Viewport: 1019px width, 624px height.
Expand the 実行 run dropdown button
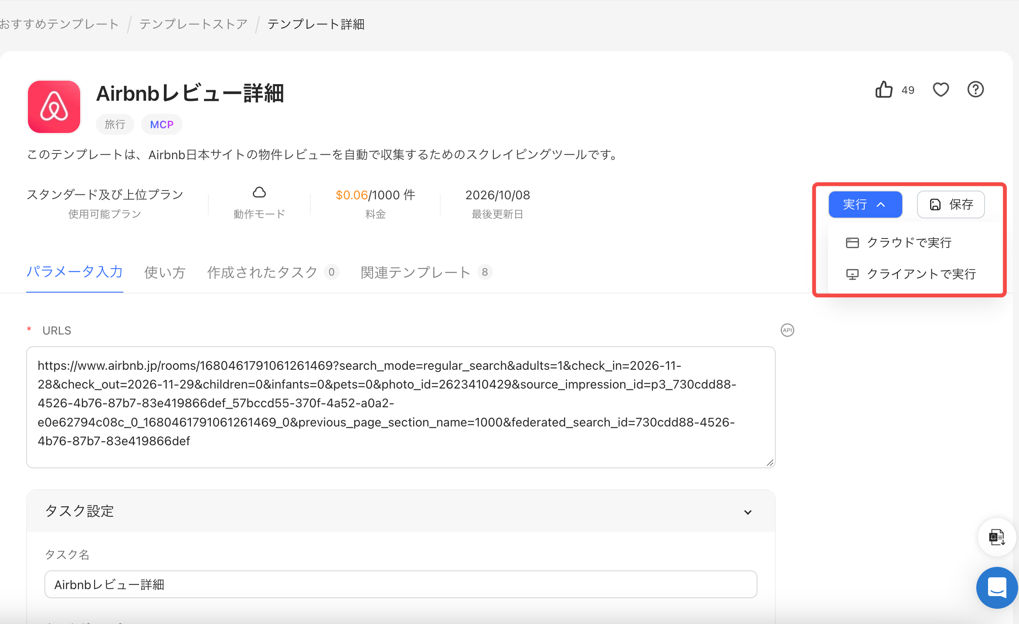pyautogui.click(x=865, y=205)
